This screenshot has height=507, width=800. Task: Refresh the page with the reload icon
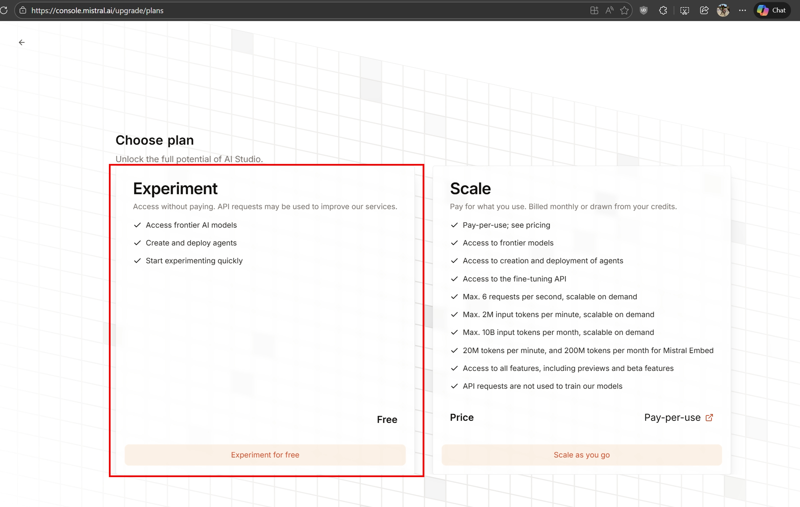4,10
